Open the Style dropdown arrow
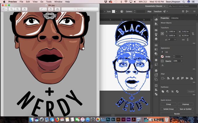 point(116,11)
